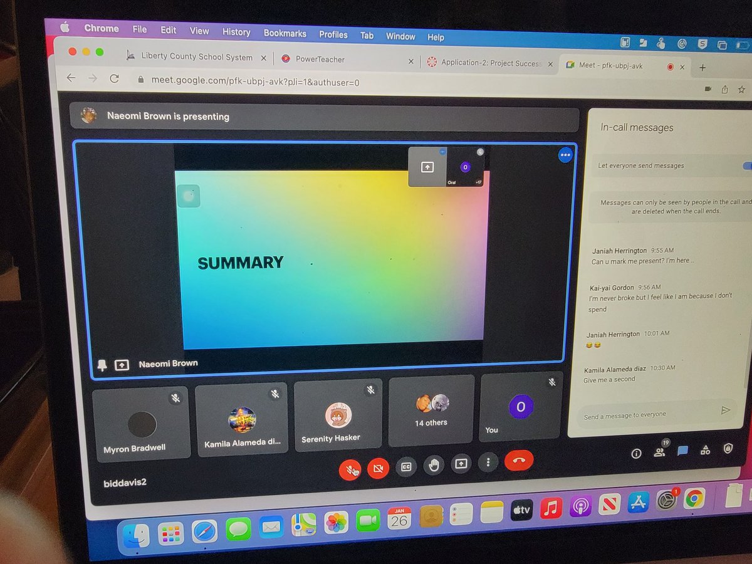Open the Edit menu
Screen dimensions: 752x564
[x=168, y=30]
